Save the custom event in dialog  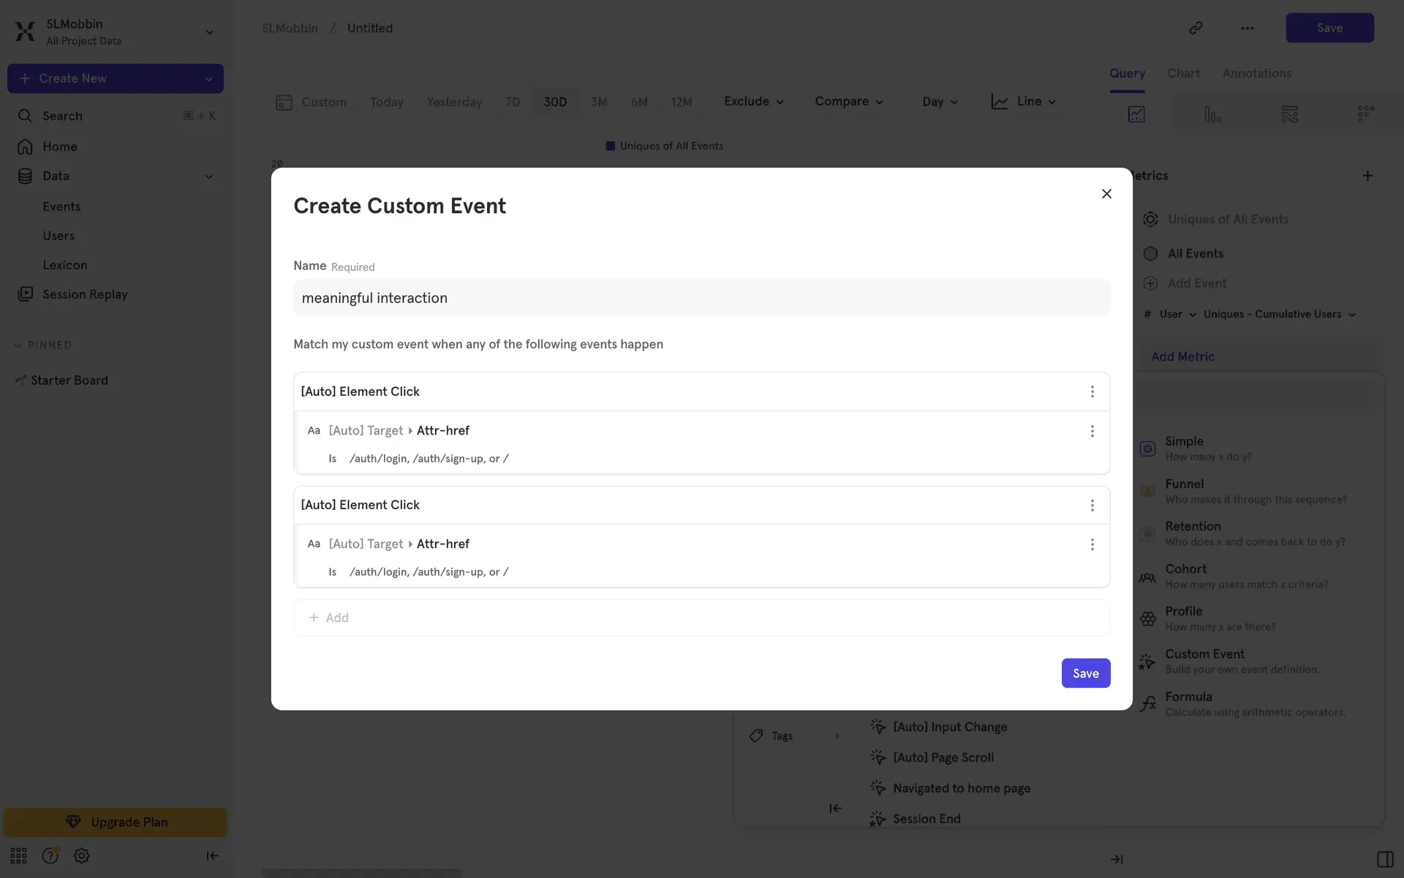click(1085, 673)
